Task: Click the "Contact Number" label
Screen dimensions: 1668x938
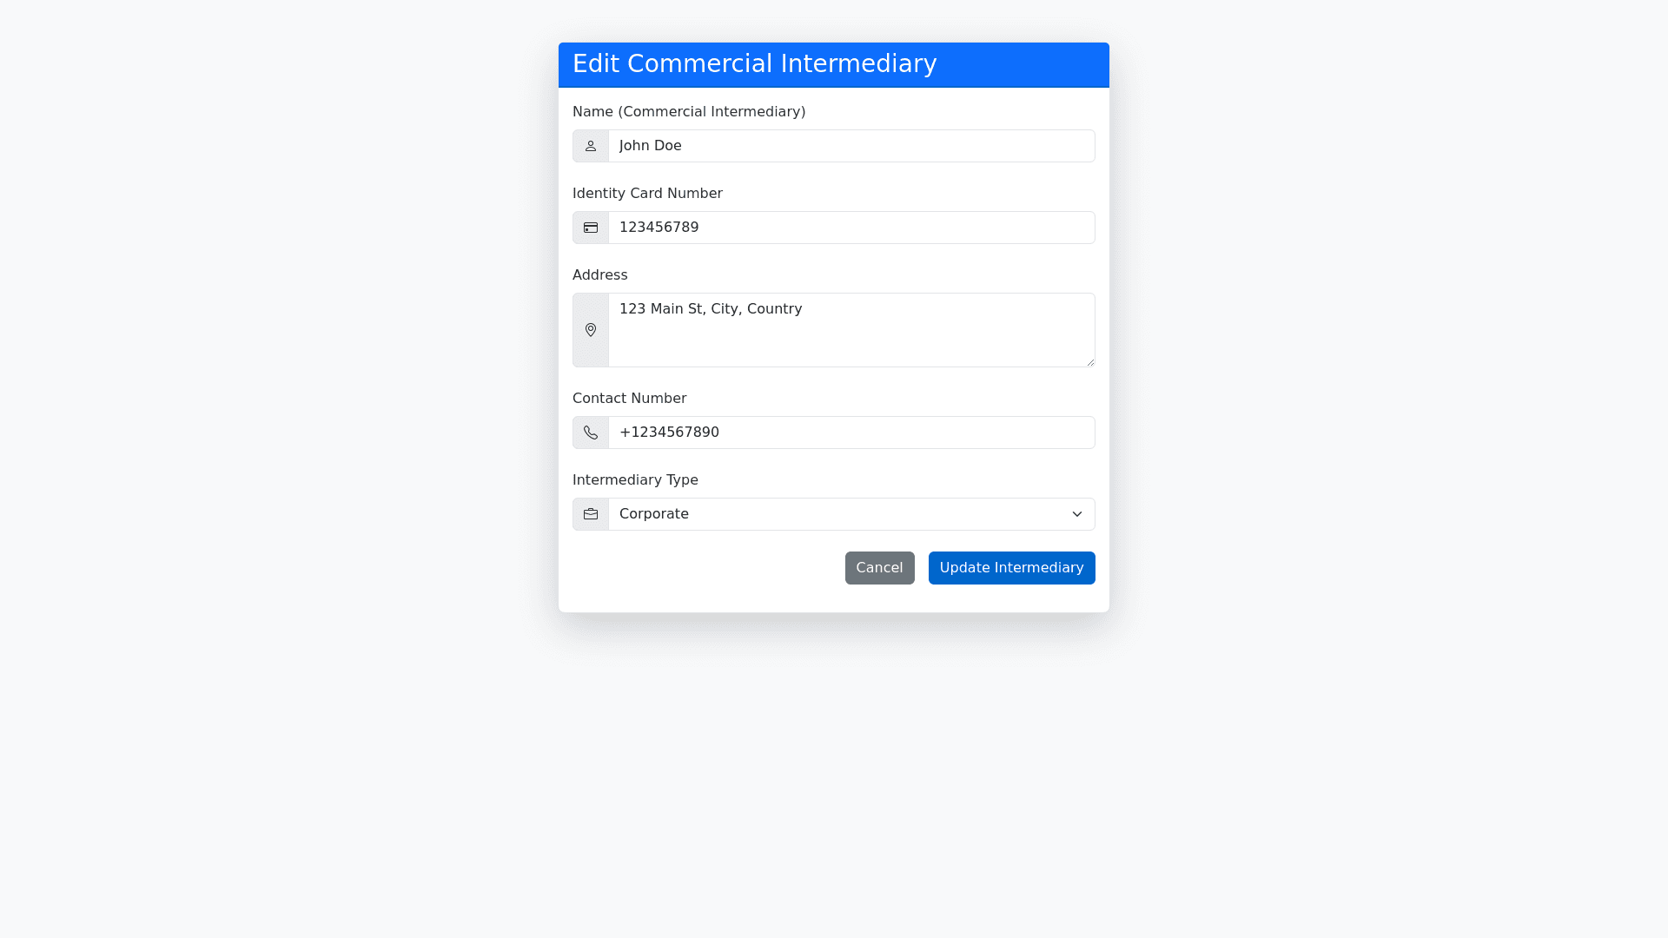Action: pos(629,399)
